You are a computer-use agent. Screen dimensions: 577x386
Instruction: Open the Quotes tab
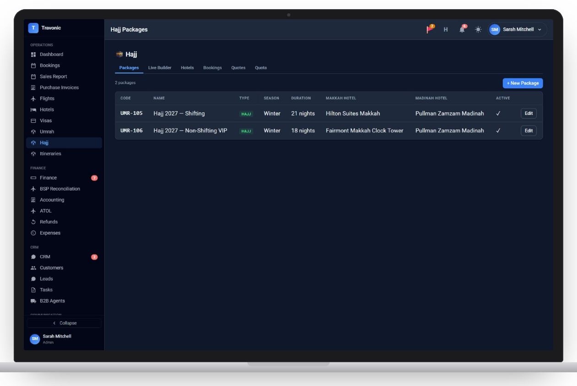pos(238,68)
